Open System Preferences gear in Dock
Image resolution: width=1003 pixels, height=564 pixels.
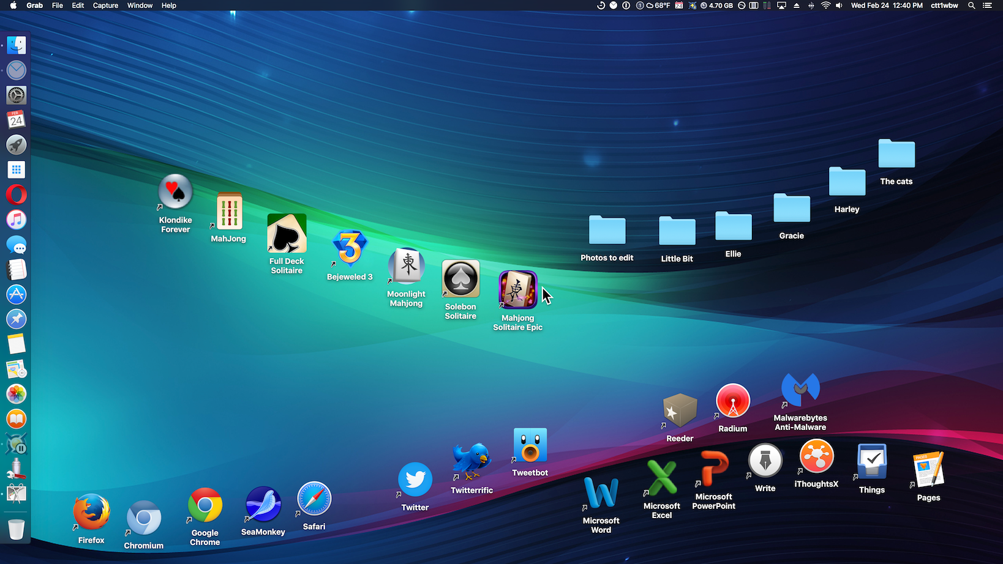tap(17, 95)
